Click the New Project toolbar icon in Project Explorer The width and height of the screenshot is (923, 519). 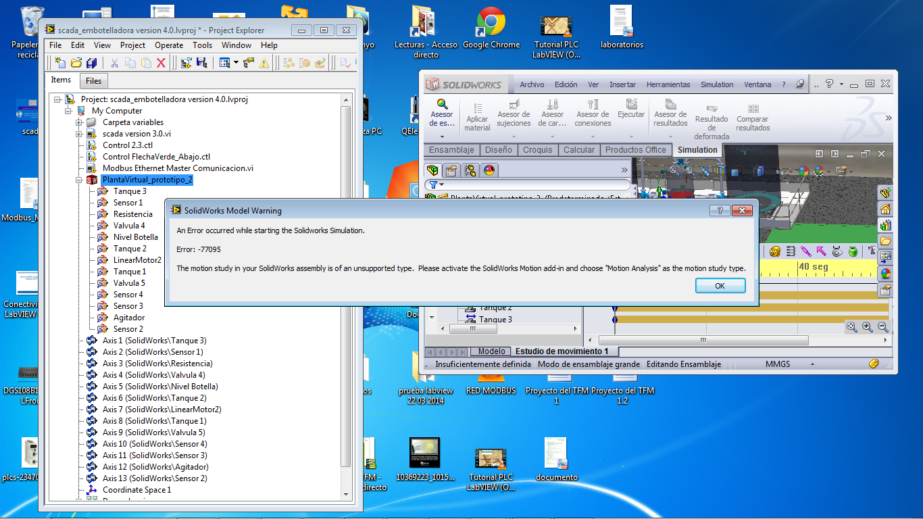click(x=60, y=63)
